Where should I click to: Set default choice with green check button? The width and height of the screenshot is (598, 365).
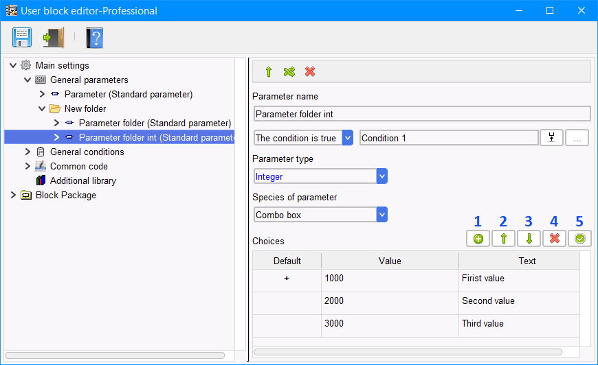pyautogui.click(x=579, y=239)
